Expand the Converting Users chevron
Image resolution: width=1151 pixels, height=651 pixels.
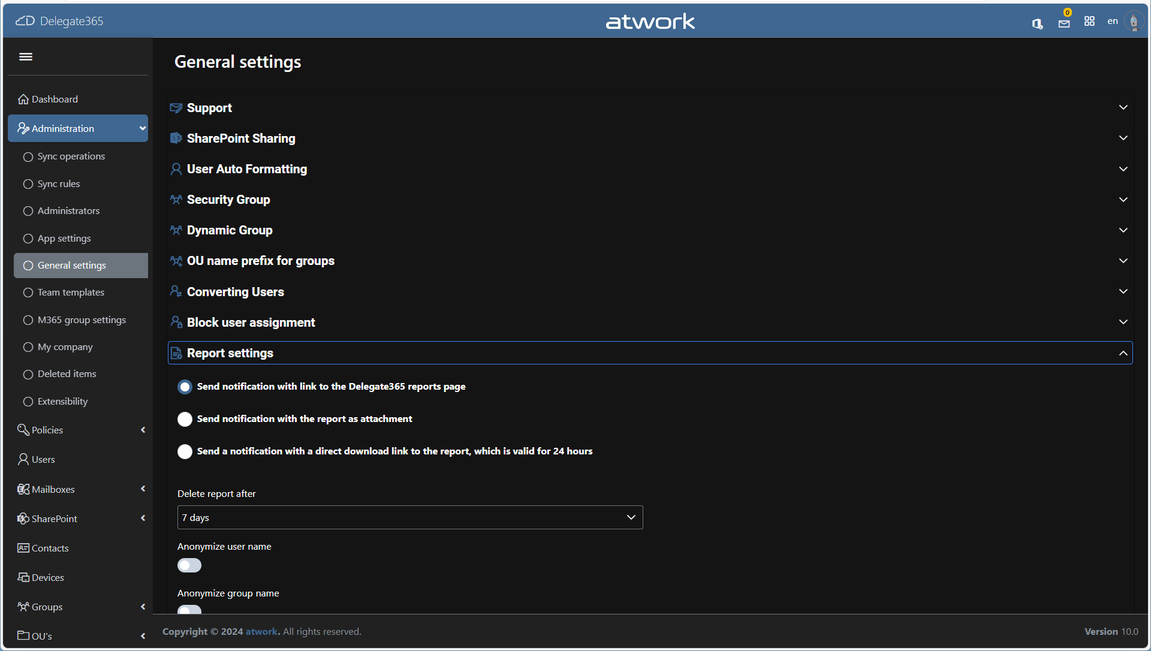tap(1123, 291)
